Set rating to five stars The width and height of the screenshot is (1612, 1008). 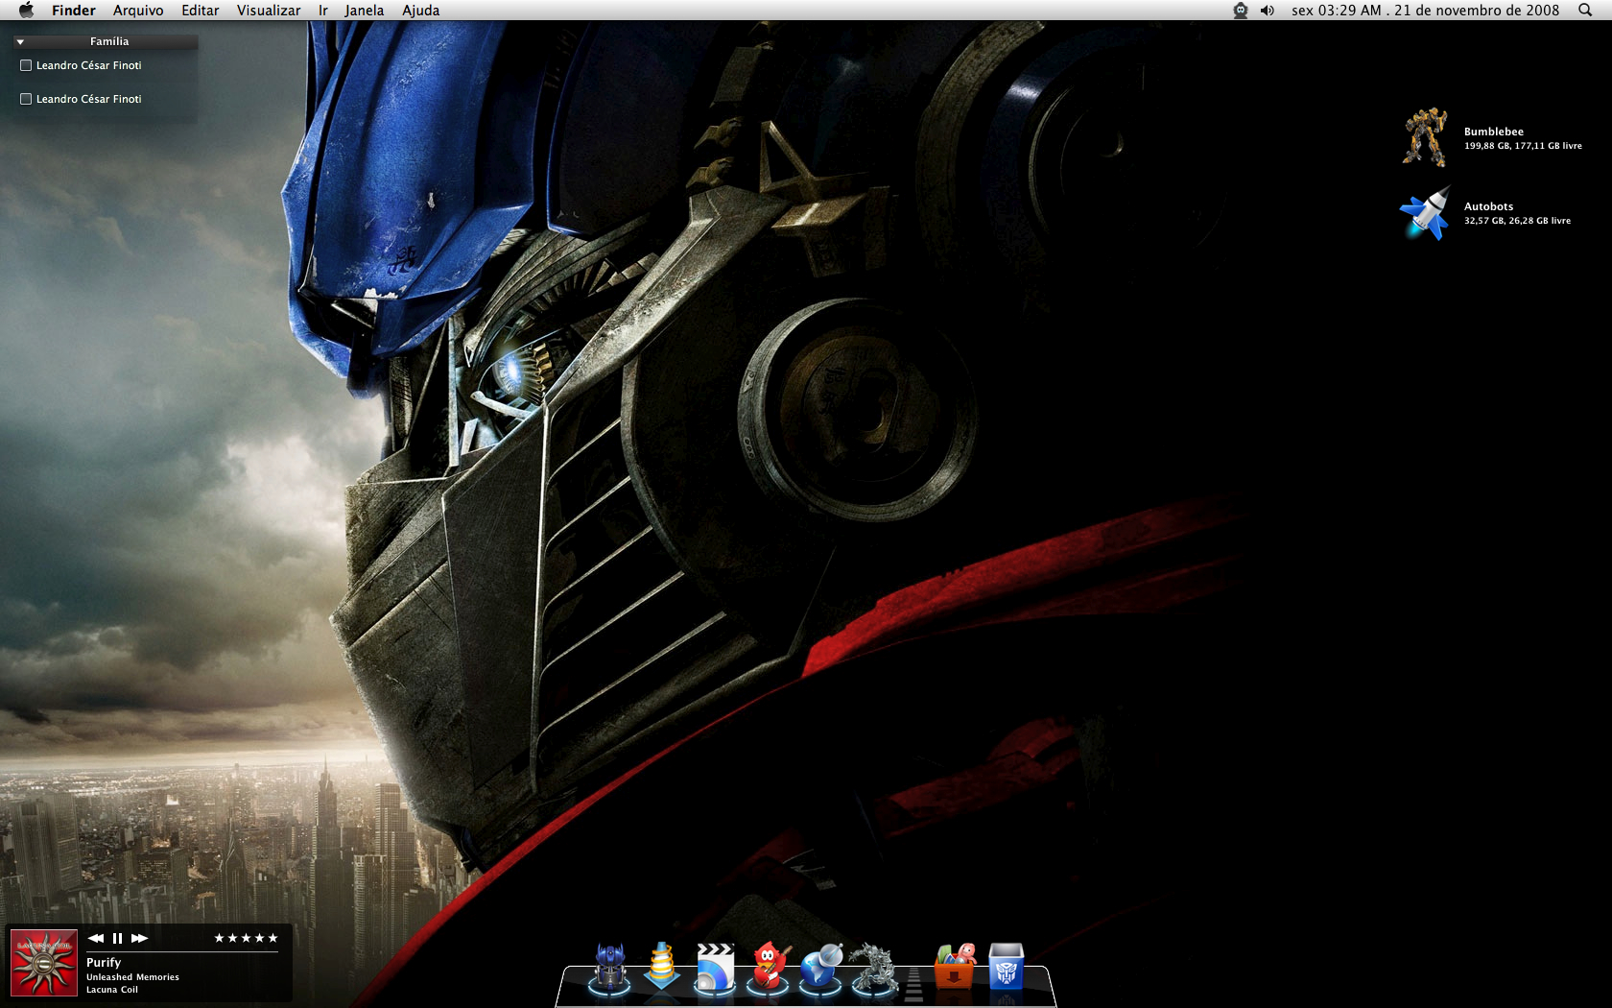point(273,938)
